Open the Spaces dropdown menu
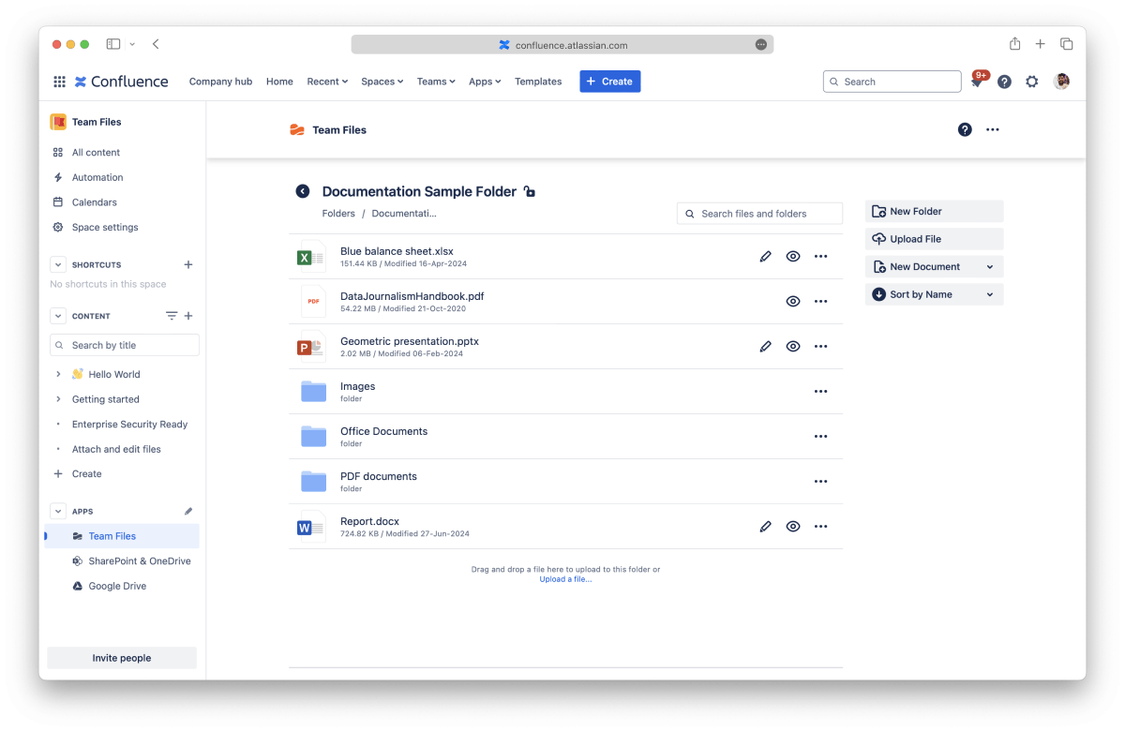 point(382,82)
